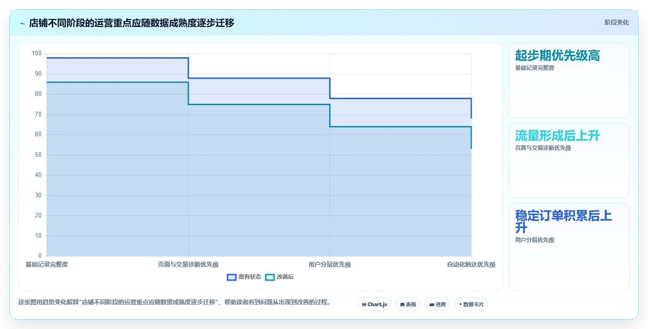
Task: Click the 页面与交易诊断优先级 axis label
Action: coord(188,264)
